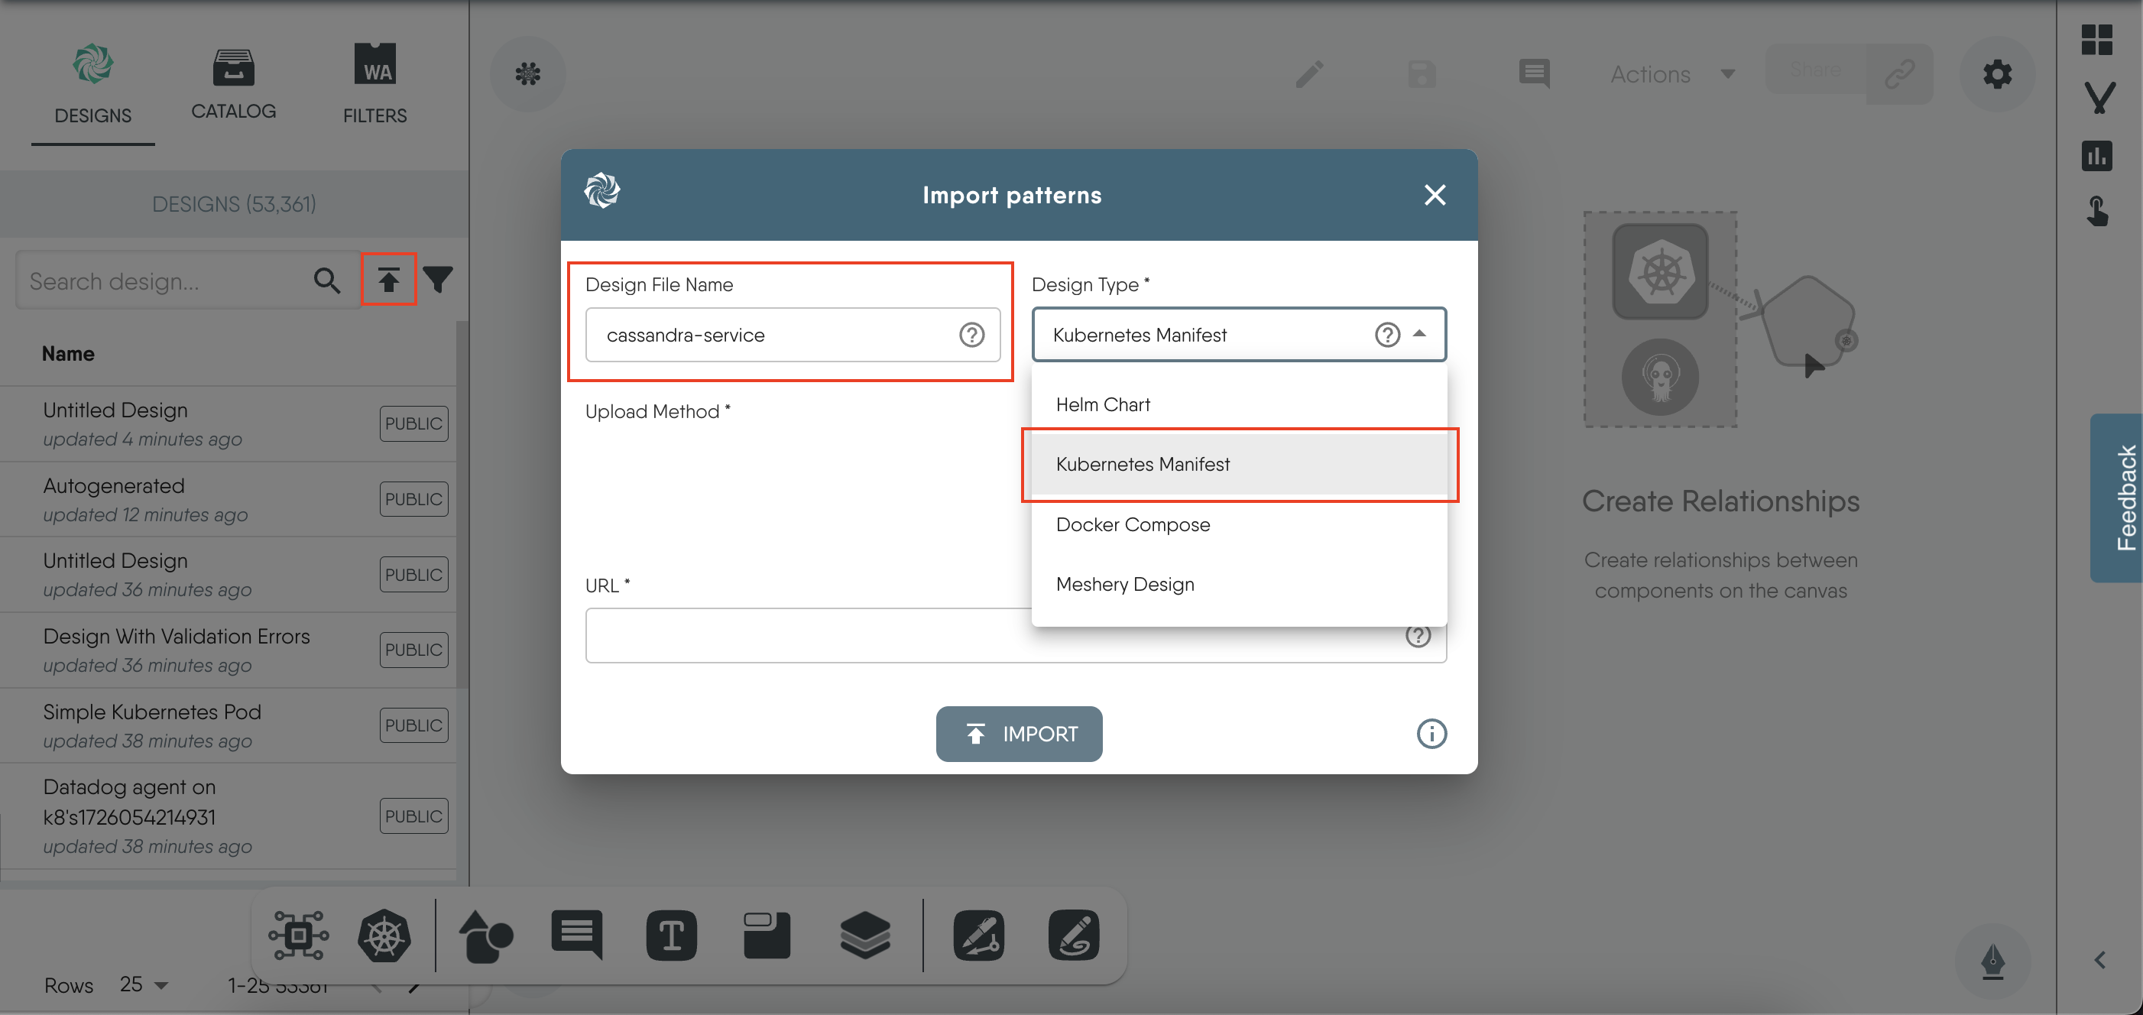Open the dashboard grid icon in right sidebar
The width and height of the screenshot is (2143, 1015).
(x=2098, y=39)
